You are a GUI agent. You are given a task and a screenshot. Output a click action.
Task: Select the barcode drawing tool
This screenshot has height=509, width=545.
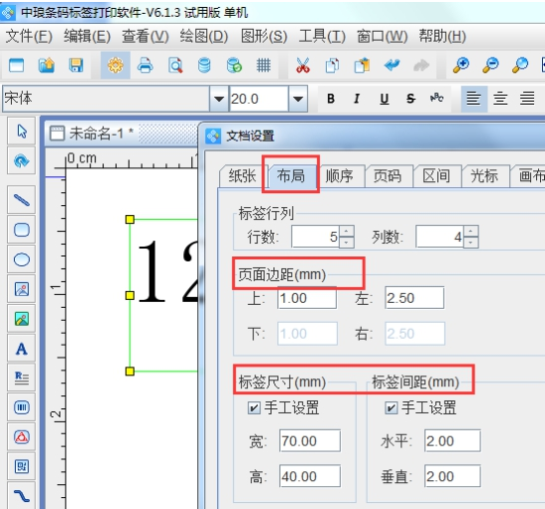[x=22, y=407]
